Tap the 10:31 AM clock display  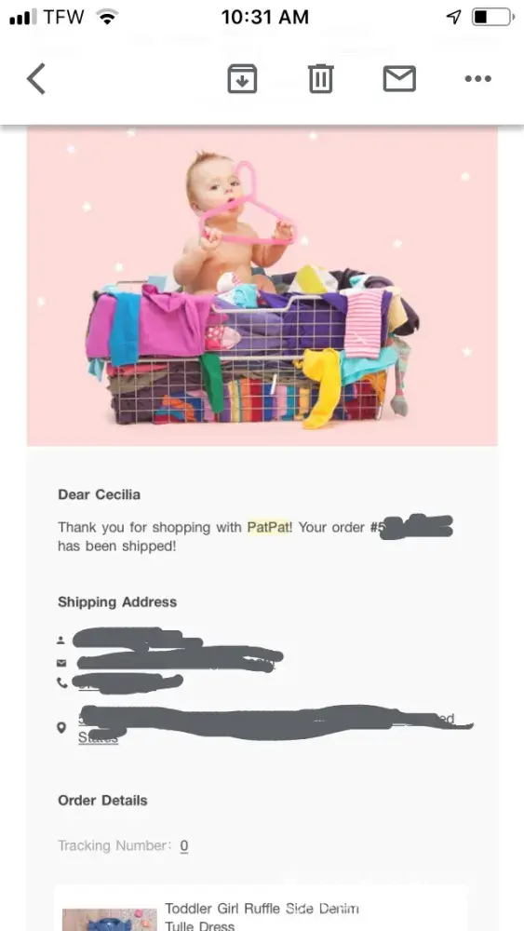point(264,17)
